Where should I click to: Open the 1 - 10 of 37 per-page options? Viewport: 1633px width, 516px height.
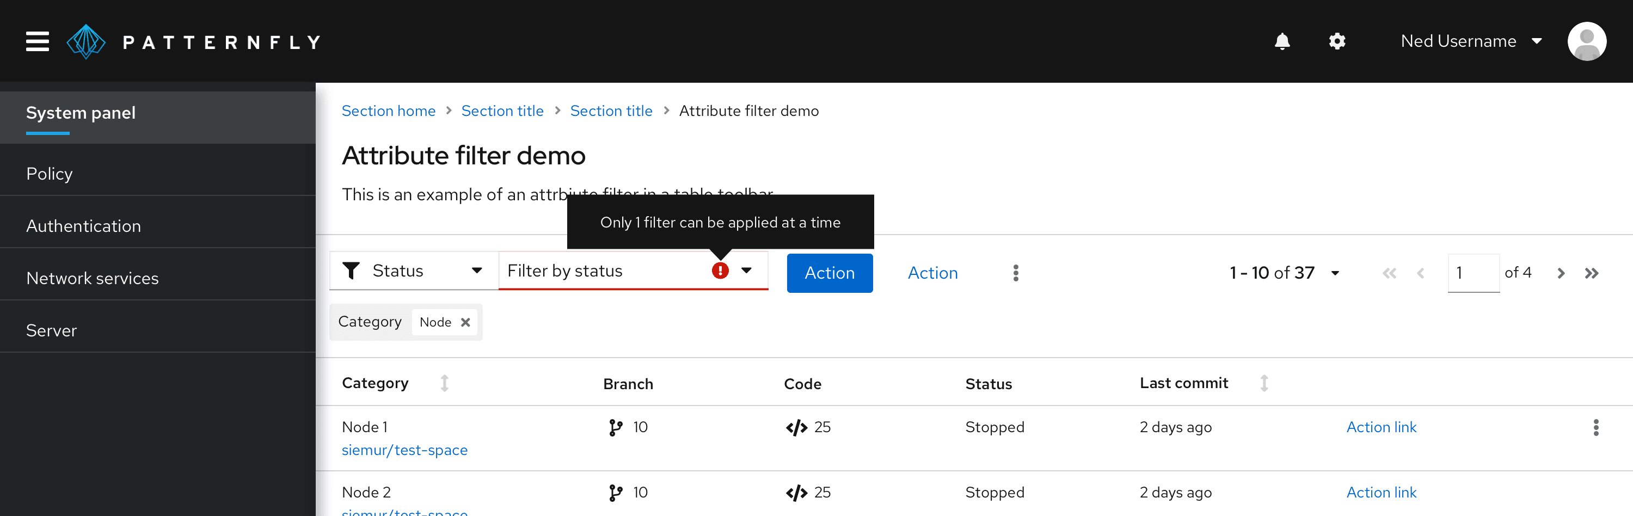(x=1284, y=273)
